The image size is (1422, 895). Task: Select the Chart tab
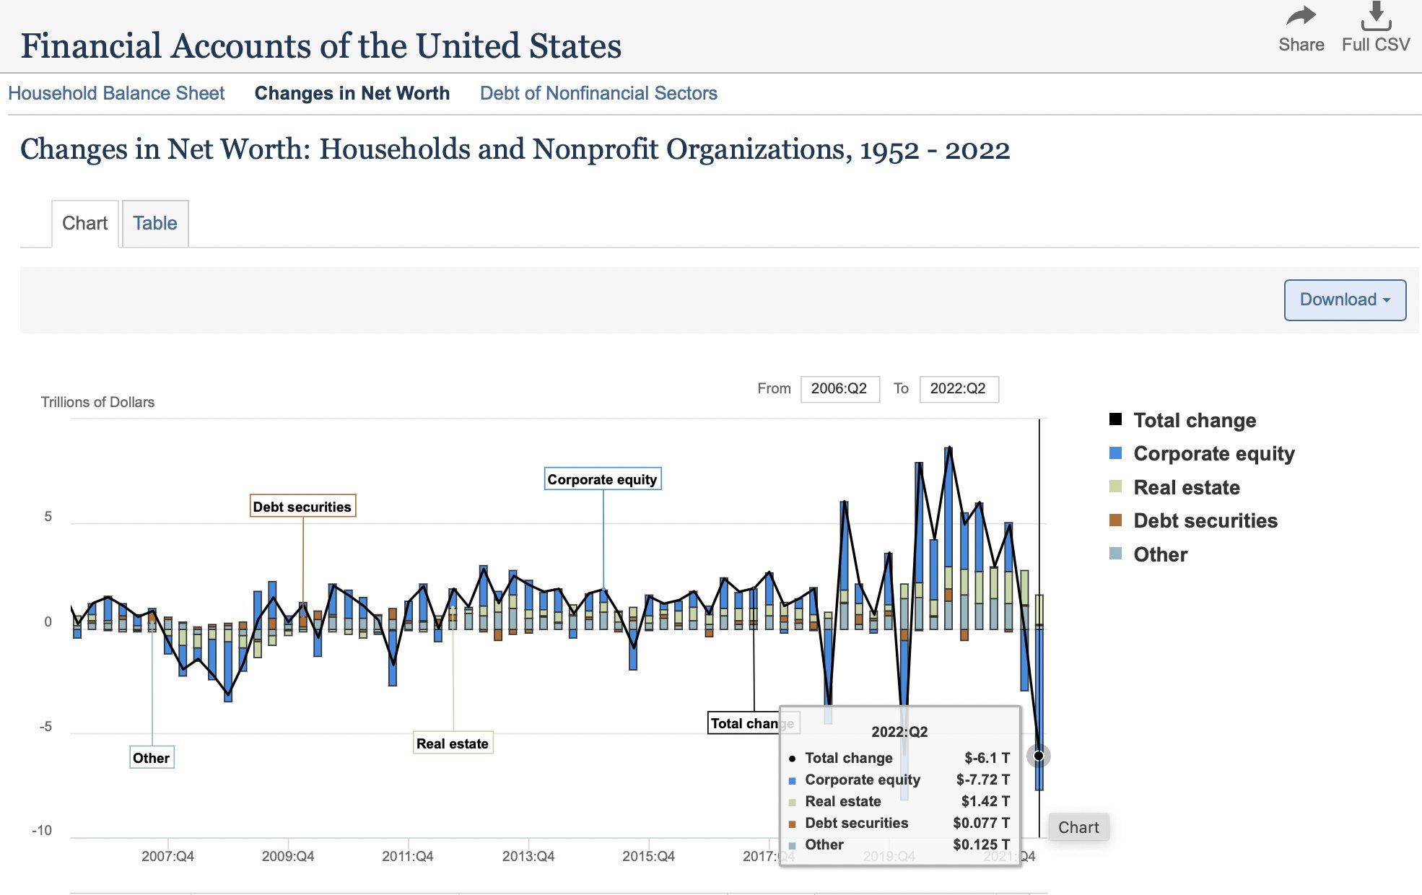pyautogui.click(x=85, y=223)
